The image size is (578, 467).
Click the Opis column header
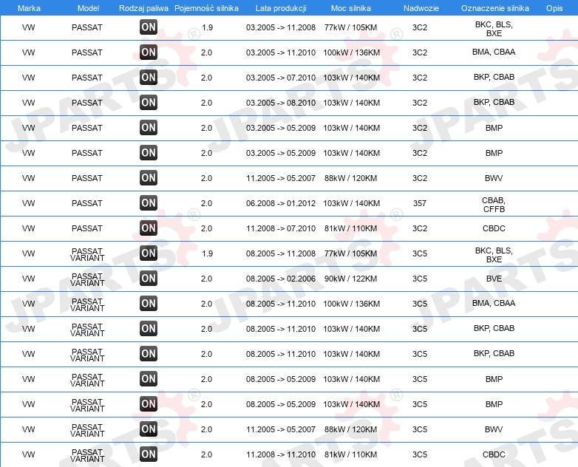coord(554,8)
